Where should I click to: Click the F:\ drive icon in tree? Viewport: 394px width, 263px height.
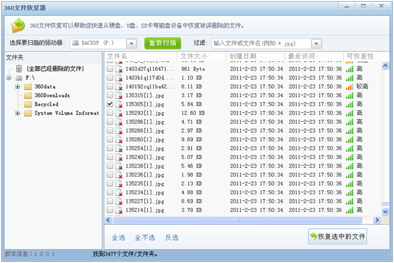(19, 78)
